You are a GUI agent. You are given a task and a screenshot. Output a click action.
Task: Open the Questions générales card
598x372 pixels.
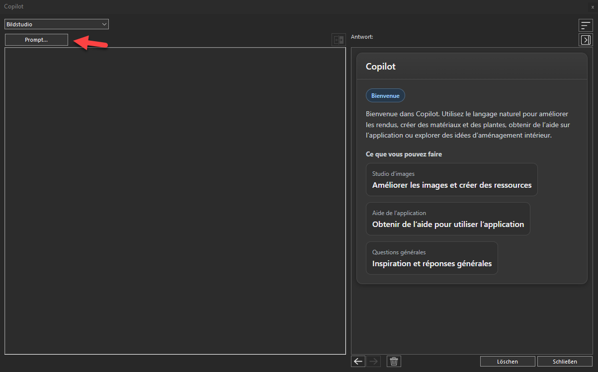point(431,258)
